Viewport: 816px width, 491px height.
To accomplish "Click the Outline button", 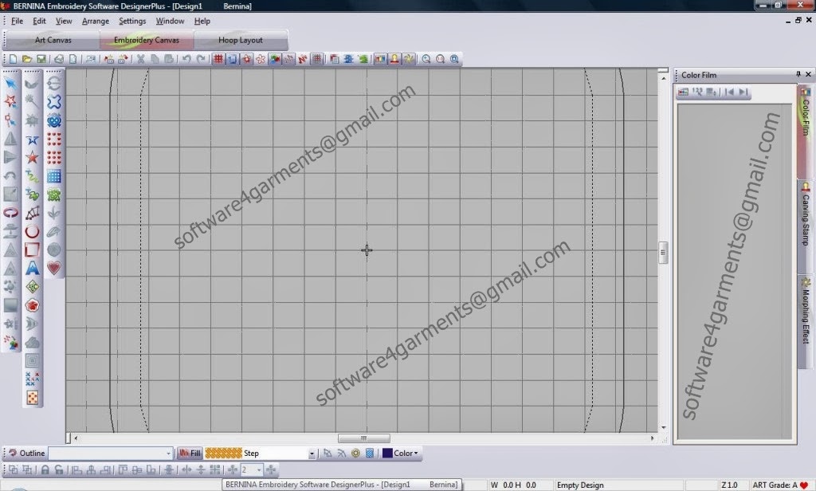I will click(x=27, y=453).
